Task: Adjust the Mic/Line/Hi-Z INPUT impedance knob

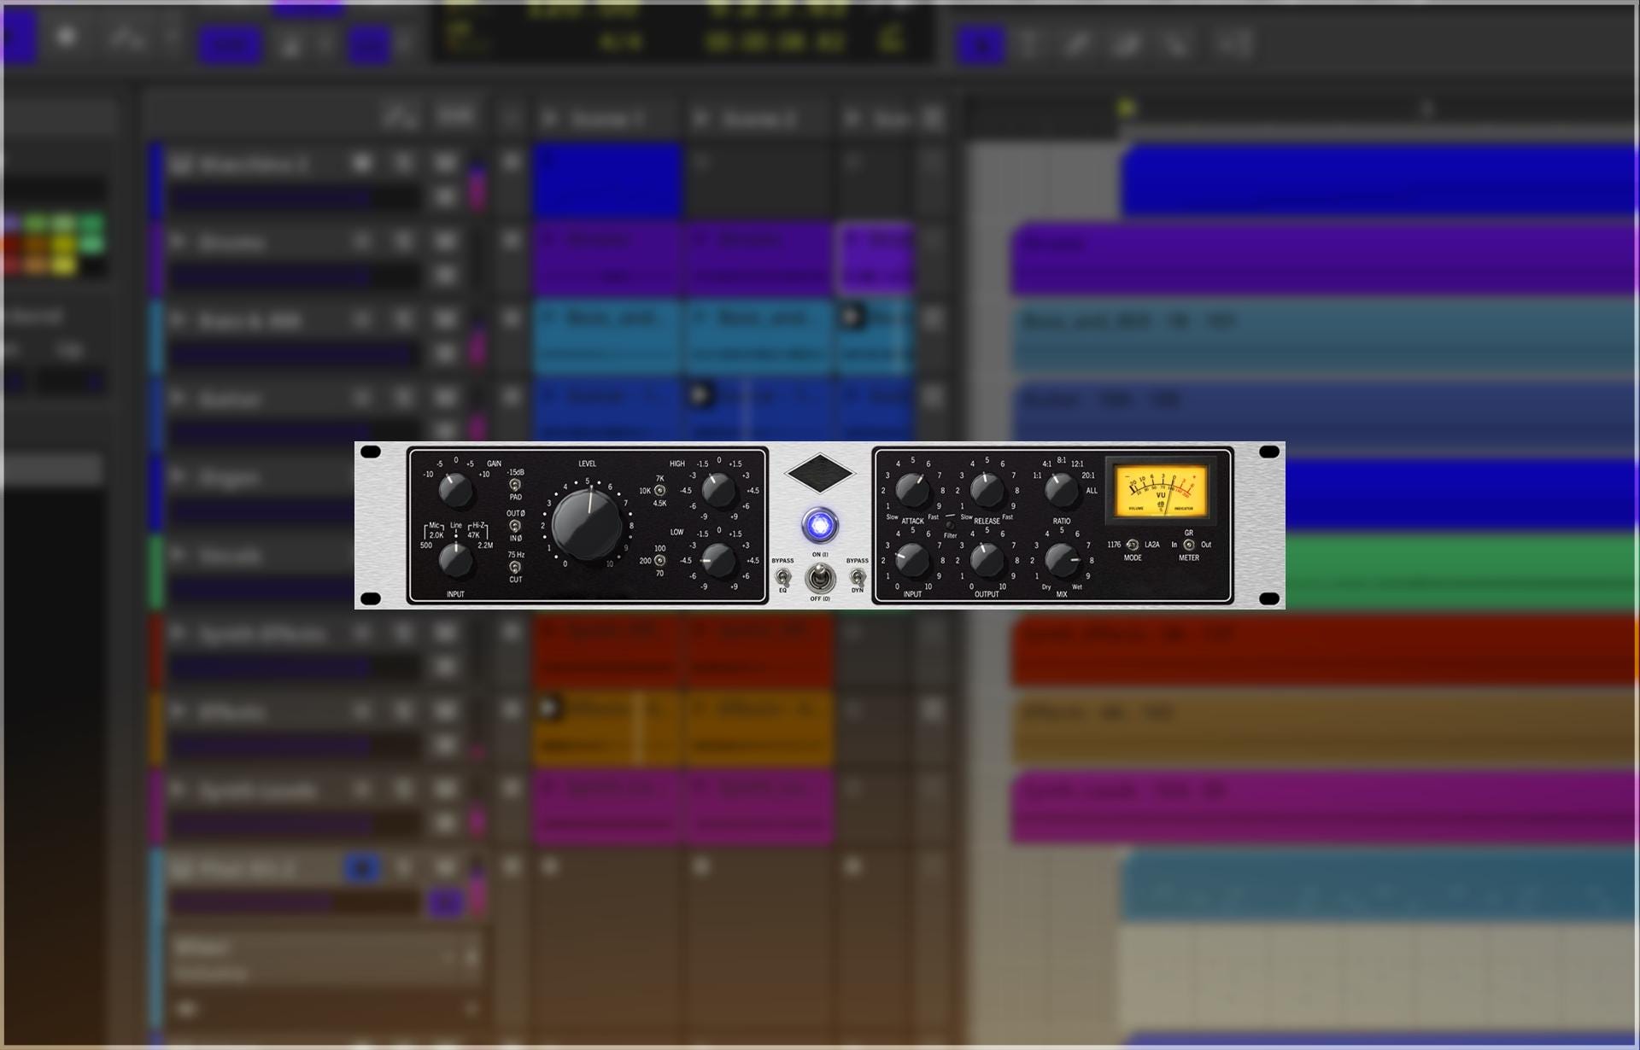Action: (x=455, y=560)
